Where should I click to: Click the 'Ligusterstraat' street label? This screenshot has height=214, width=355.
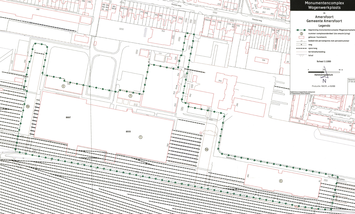tap(341, 115)
